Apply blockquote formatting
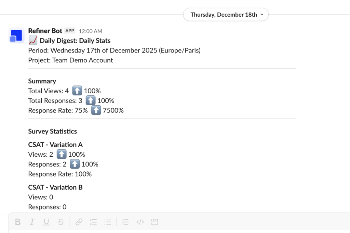Screen dimensions: 350x233 (x=125, y=222)
